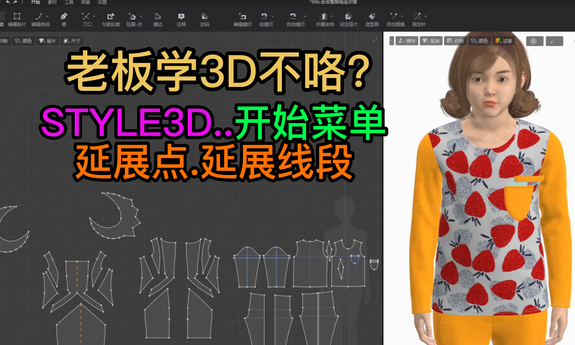Open the 工具 tools menu tab
This screenshot has width=575, height=345.
click(69, 2)
